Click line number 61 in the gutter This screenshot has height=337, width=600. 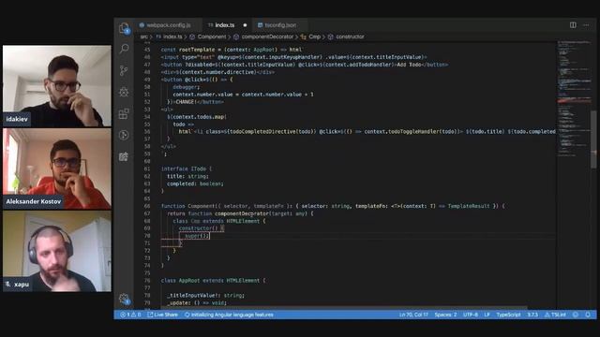(x=147, y=168)
